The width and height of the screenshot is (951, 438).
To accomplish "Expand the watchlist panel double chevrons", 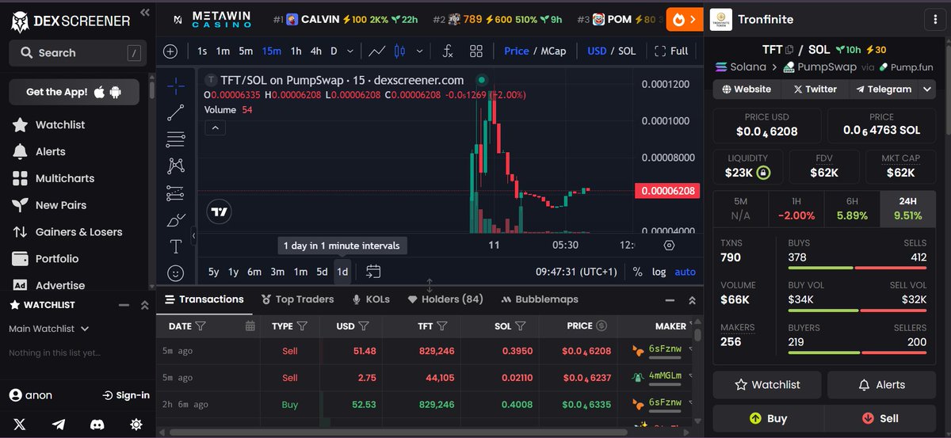I will click(x=144, y=305).
